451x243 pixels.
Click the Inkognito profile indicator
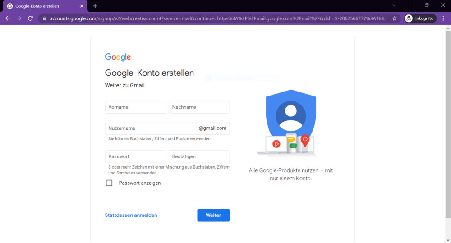420,18
